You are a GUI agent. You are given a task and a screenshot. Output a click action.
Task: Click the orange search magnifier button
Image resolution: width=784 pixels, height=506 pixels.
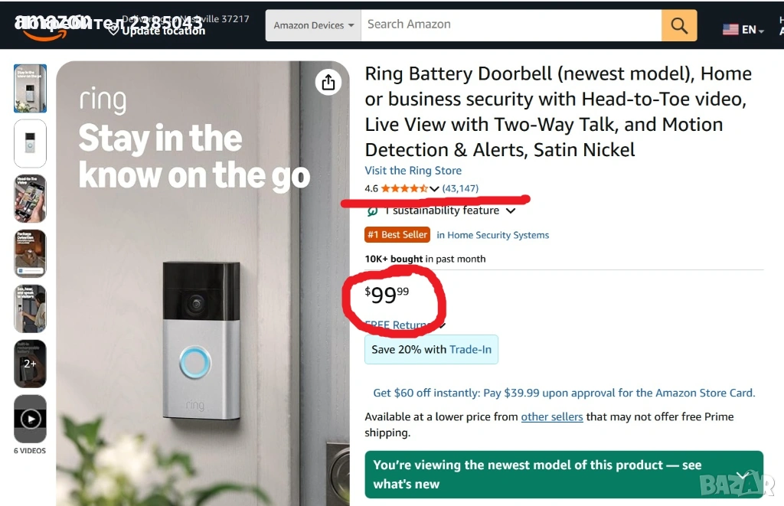[679, 25]
